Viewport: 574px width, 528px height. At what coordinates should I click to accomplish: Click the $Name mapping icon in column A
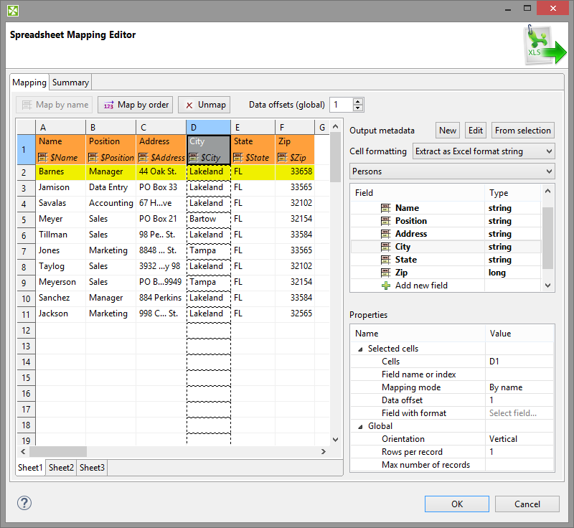pyautogui.click(x=43, y=157)
